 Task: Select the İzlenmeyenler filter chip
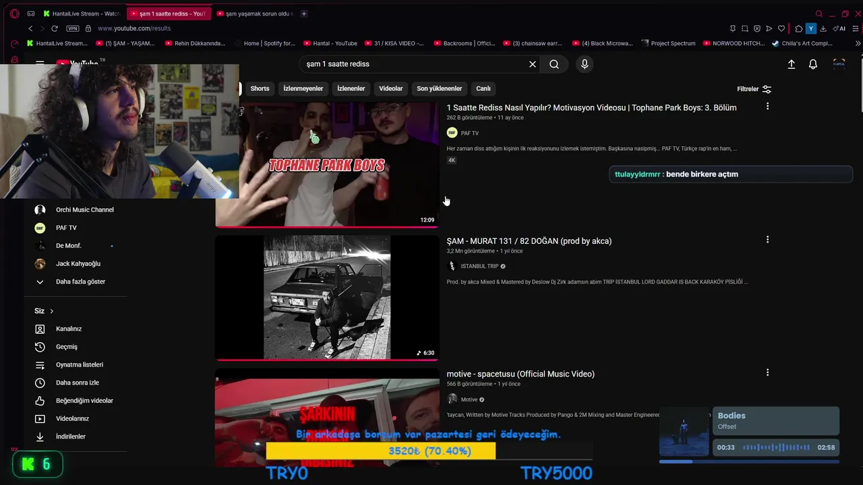click(x=303, y=89)
